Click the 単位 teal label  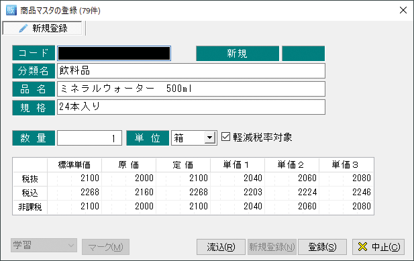148,138
